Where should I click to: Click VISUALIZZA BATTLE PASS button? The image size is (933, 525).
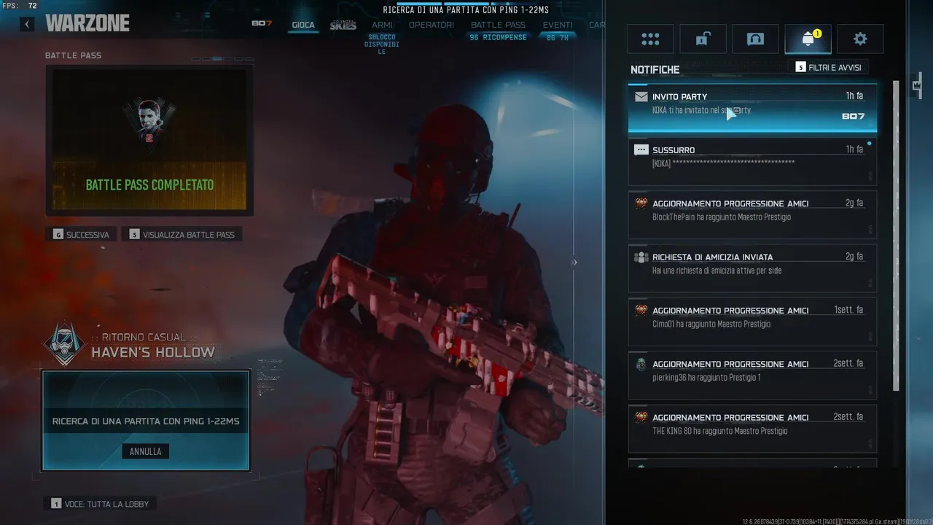(181, 235)
